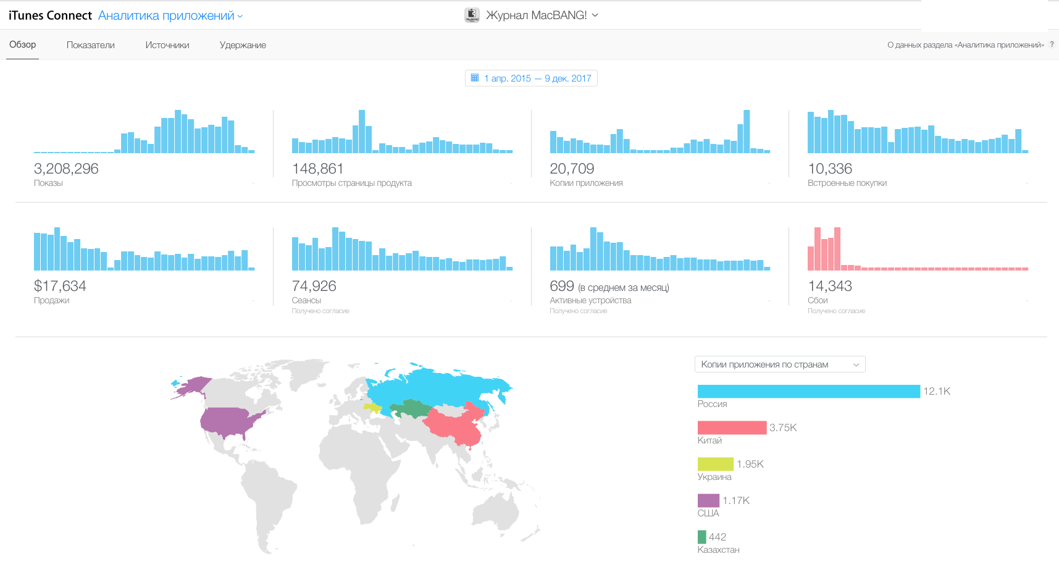1059x580 pixels.
Task: Click the Показы 3,208,296 metric
Action: point(66,169)
